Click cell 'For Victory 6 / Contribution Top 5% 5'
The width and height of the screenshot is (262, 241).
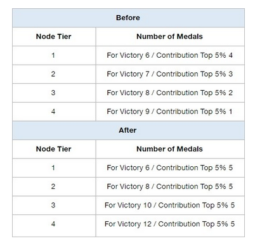tap(170, 168)
